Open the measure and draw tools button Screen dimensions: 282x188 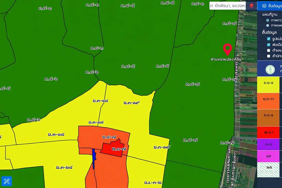7,181
